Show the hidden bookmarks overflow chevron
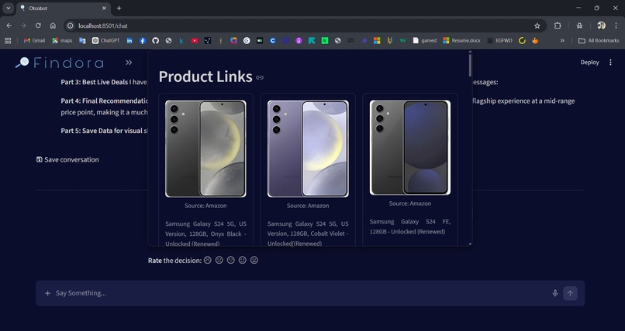 pos(562,40)
